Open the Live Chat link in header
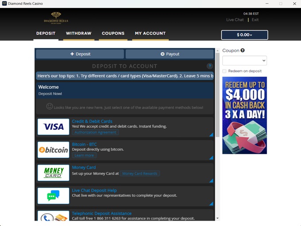The width and height of the screenshot is (301, 226). coord(235,20)
